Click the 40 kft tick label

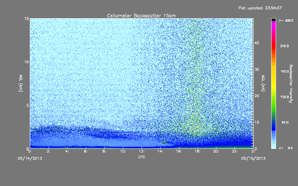click(257, 43)
